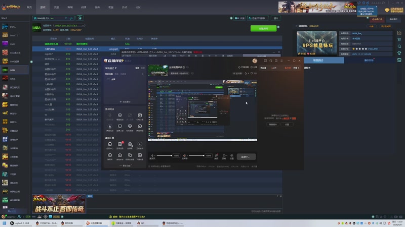Click the microphone icon in stream control bar
This screenshot has height=227, width=405.
coord(152,155)
